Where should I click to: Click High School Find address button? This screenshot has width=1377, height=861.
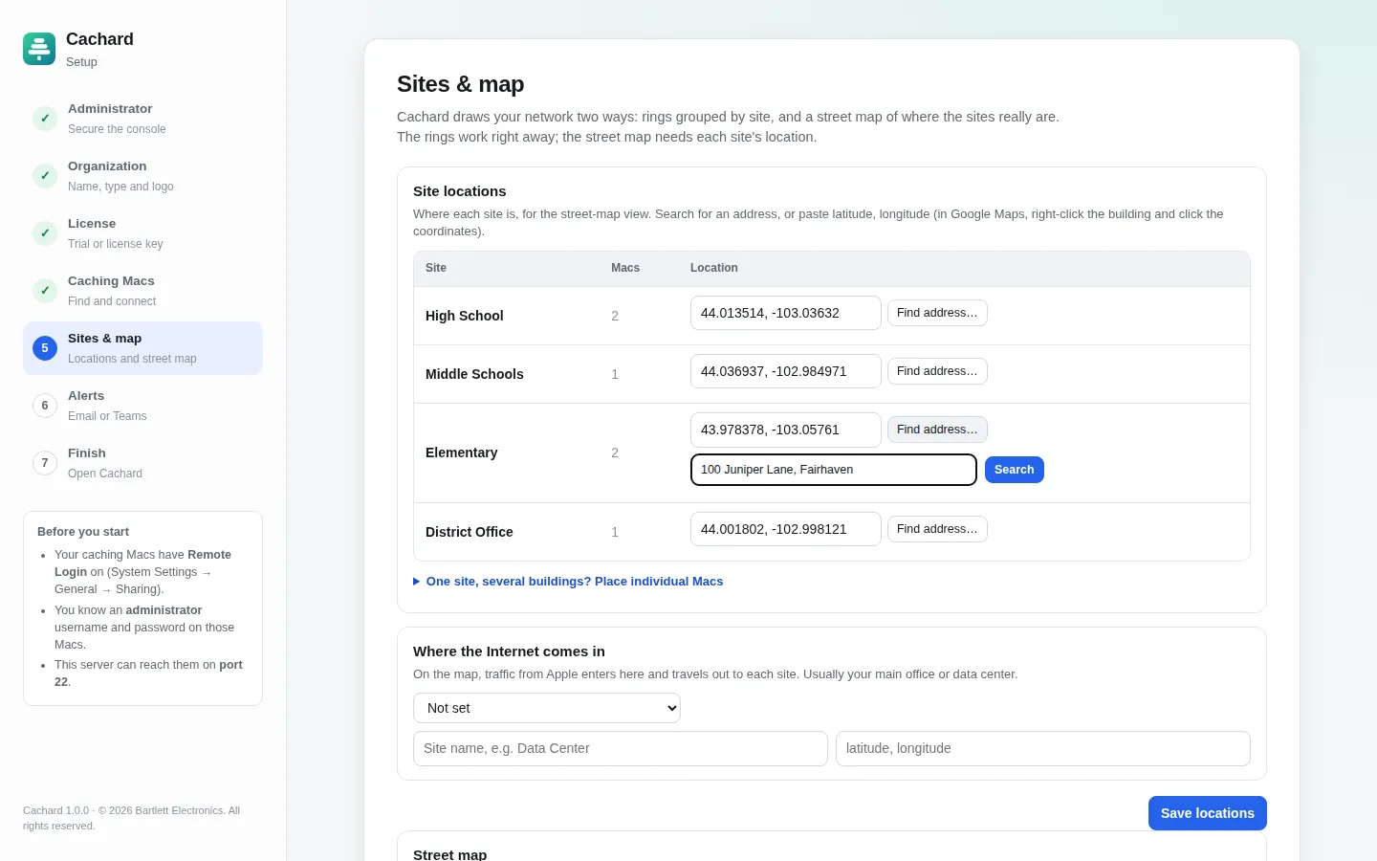point(937,313)
